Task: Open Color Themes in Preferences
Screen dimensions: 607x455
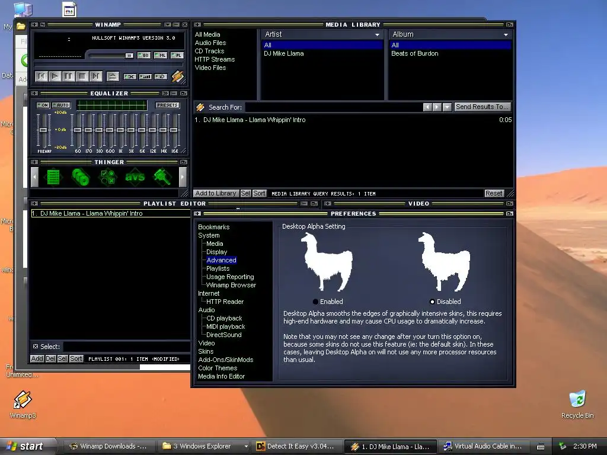Action: 218,368
